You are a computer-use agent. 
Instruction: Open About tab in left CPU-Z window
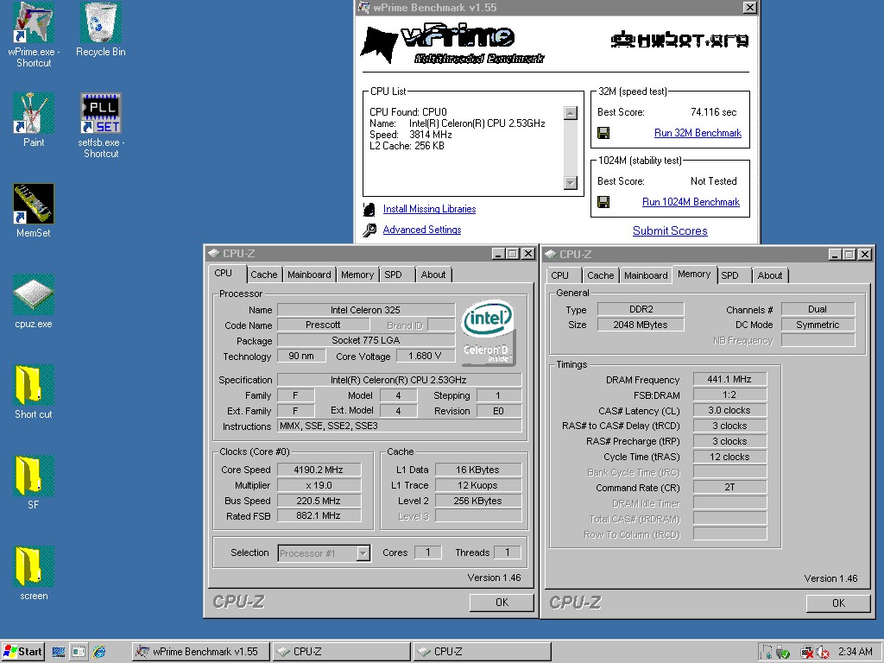(433, 275)
